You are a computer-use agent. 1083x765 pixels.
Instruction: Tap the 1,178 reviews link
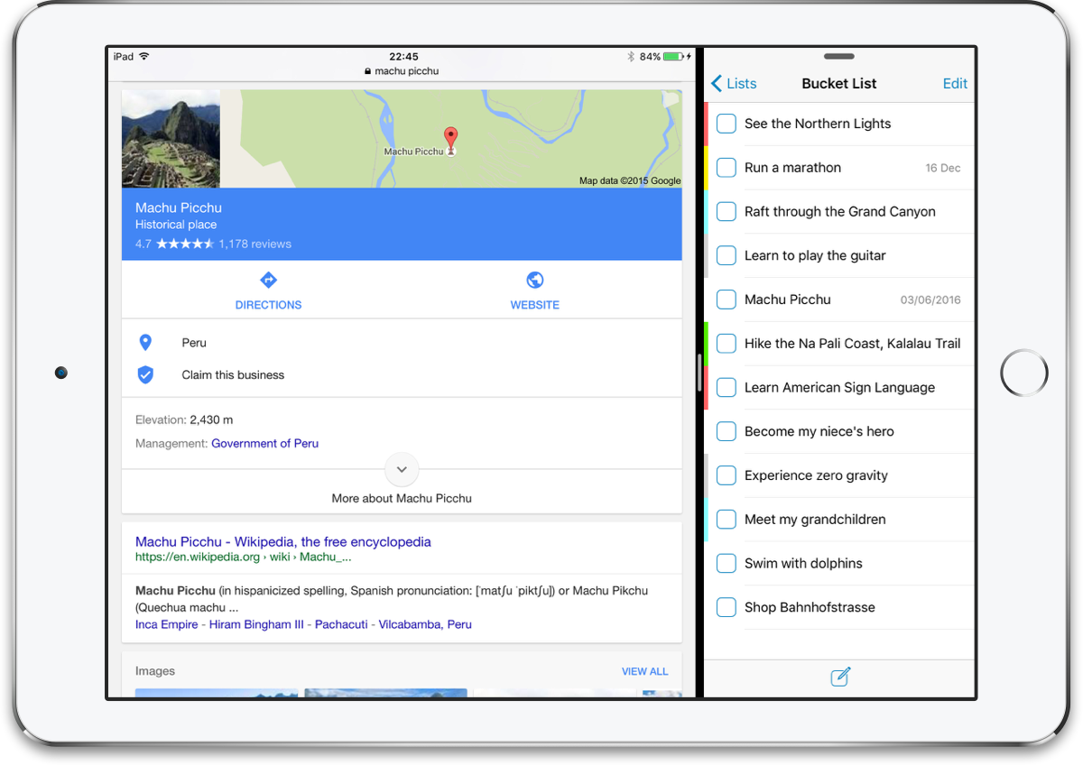[x=255, y=244]
